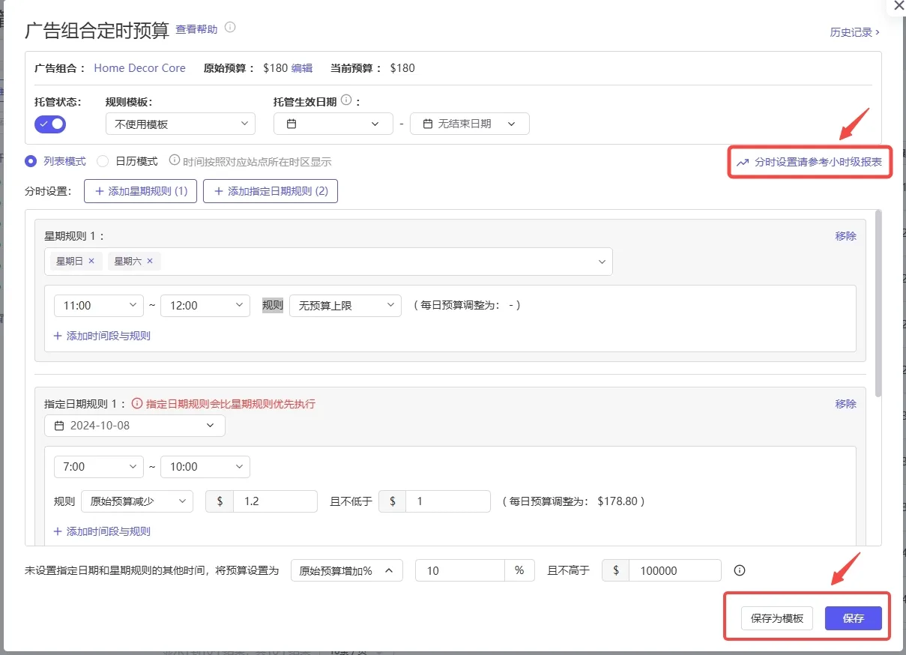Remove the 星期日 tag with its x icon
This screenshot has height=655, width=906.
[x=91, y=261]
